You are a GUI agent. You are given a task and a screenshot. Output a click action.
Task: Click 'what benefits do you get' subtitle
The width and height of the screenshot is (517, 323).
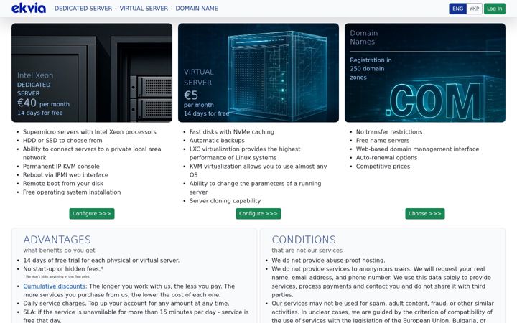coord(59,251)
